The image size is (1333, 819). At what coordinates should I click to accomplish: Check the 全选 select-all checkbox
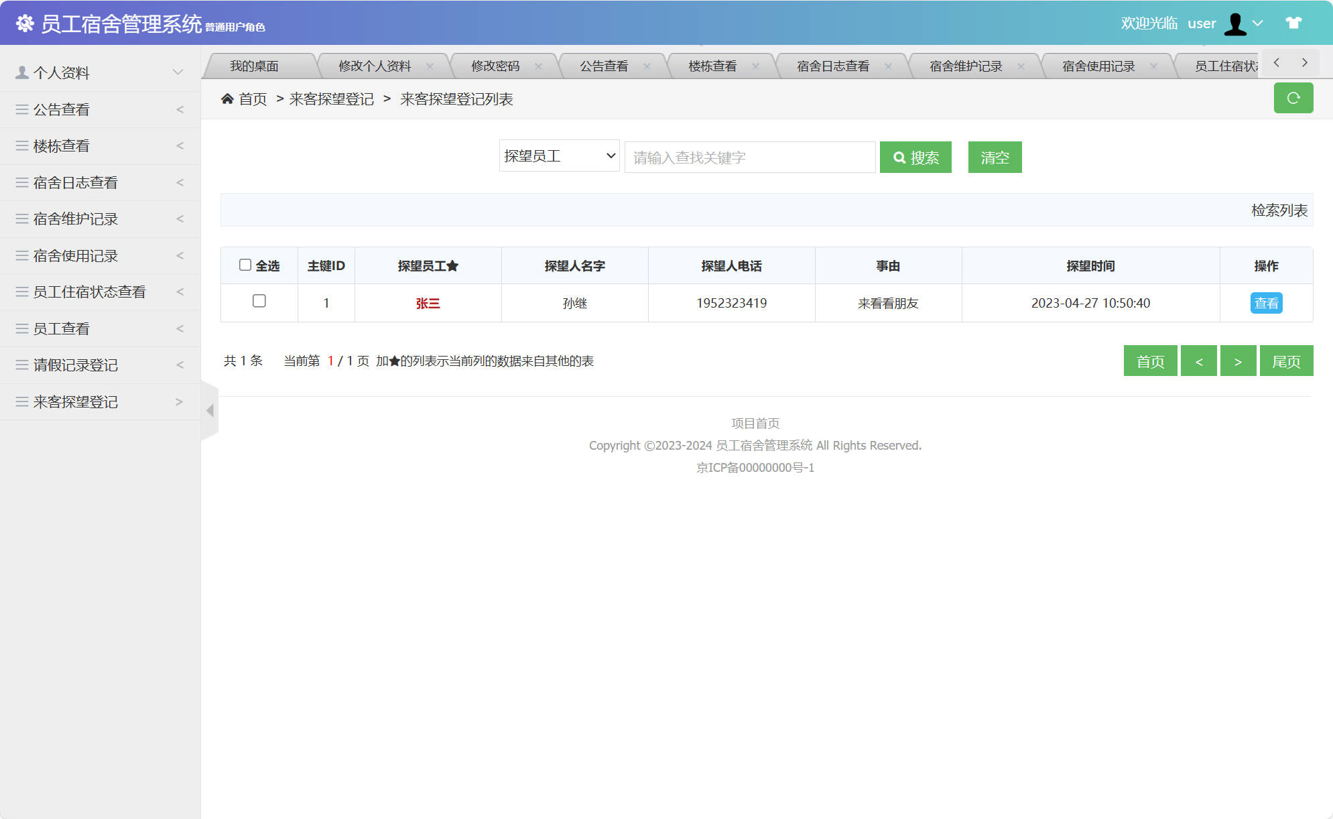click(245, 265)
